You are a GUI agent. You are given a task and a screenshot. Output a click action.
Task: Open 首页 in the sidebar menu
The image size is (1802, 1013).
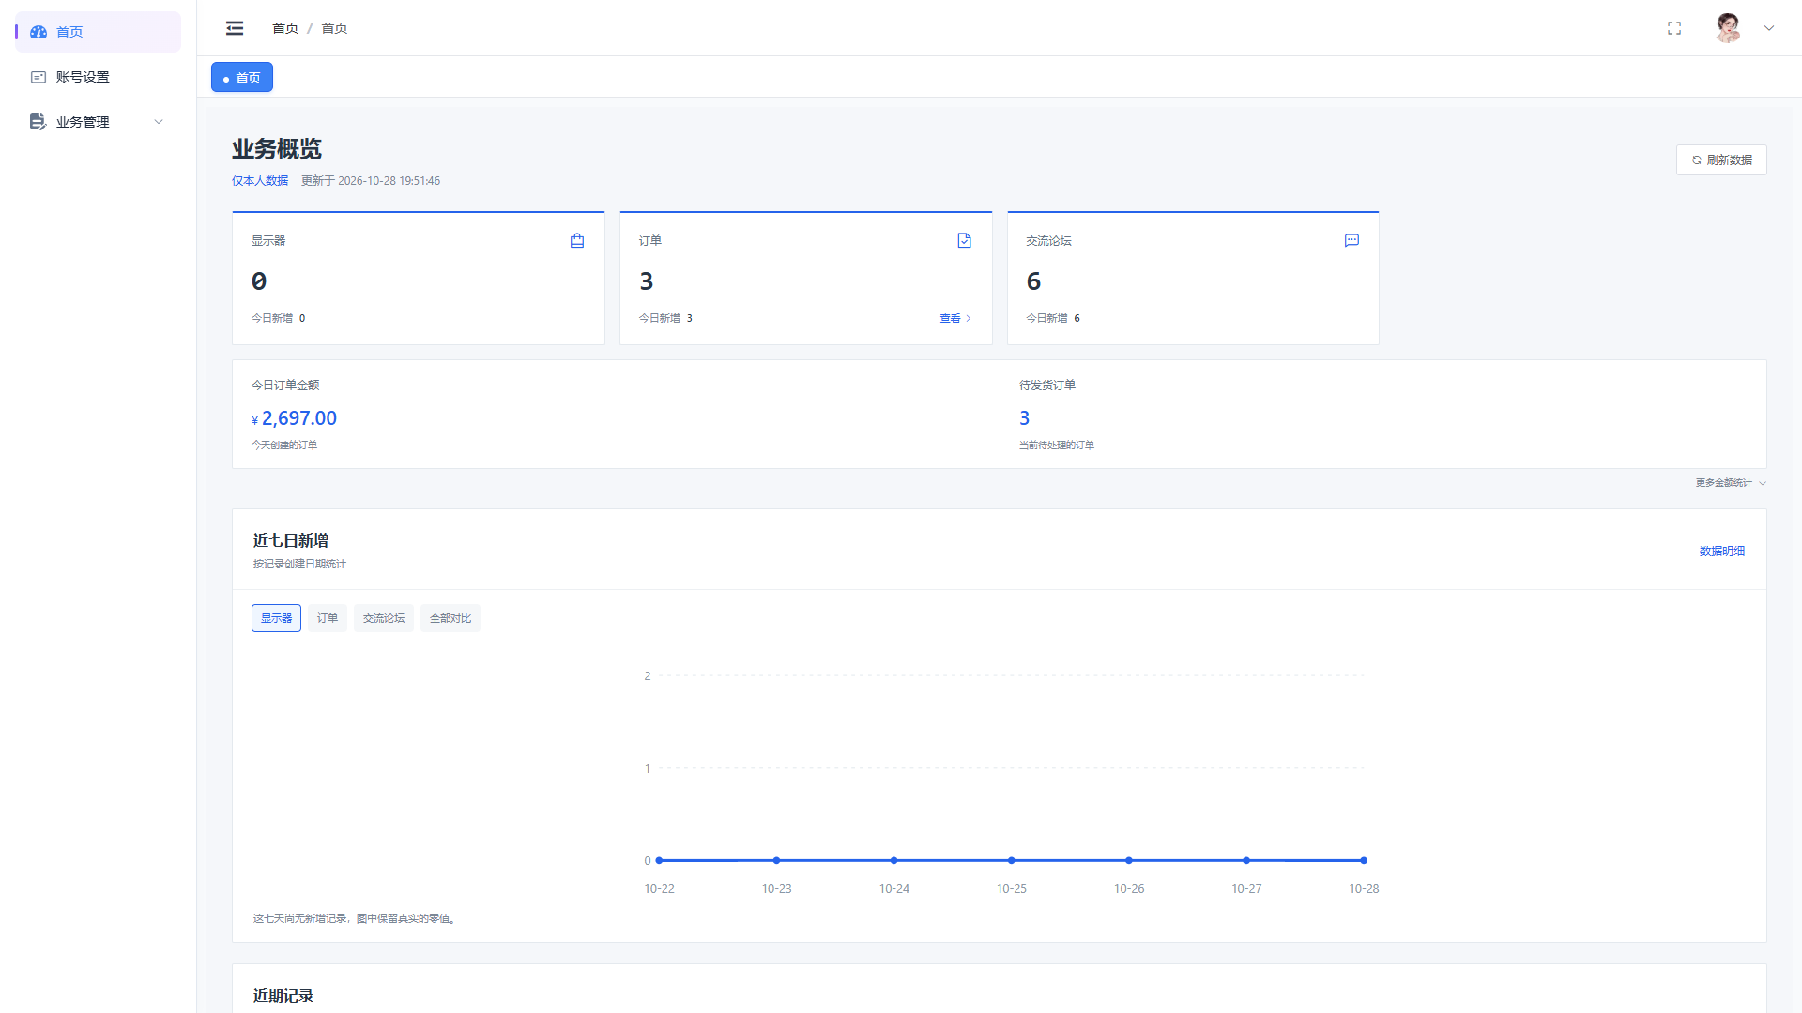click(x=98, y=32)
